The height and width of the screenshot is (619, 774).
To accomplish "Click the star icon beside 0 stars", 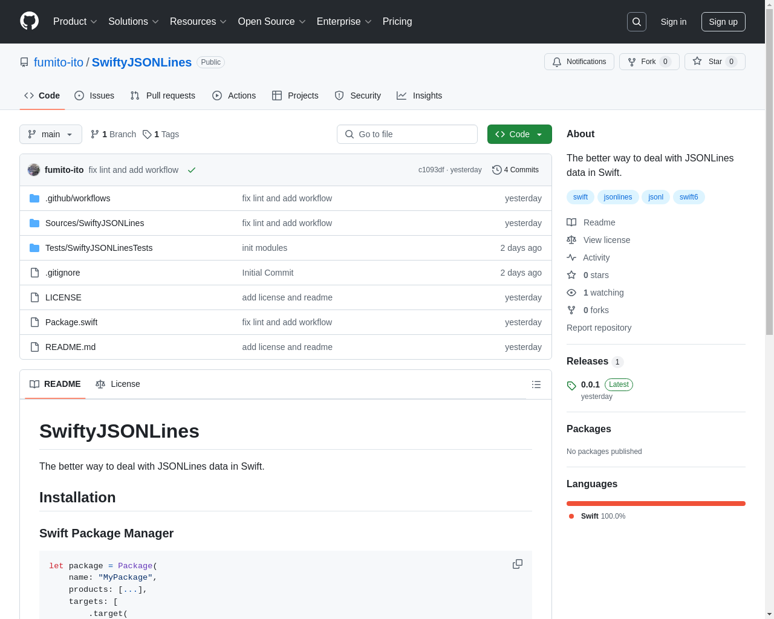I will click(x=571, y=275).
